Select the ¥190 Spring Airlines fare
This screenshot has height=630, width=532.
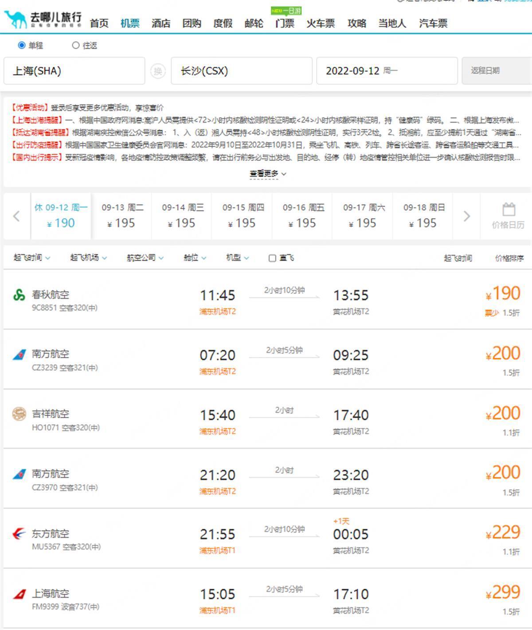503,293
